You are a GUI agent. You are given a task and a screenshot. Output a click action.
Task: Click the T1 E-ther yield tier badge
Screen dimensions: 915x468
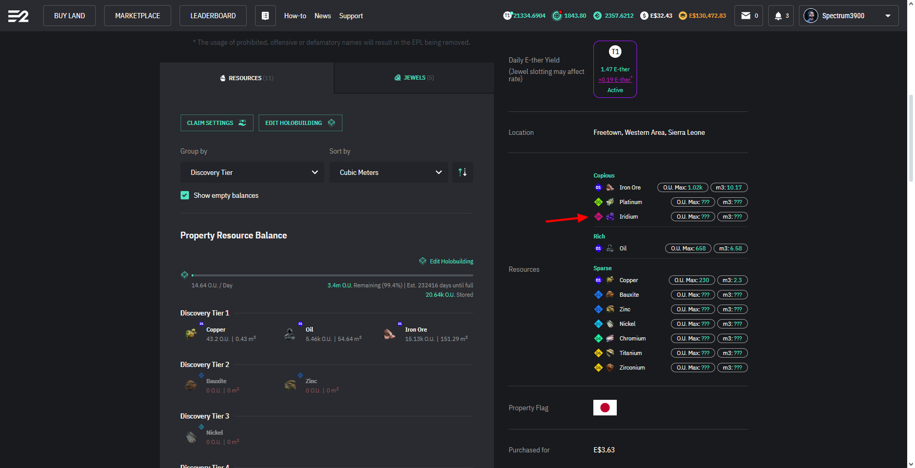coord(615,52)
